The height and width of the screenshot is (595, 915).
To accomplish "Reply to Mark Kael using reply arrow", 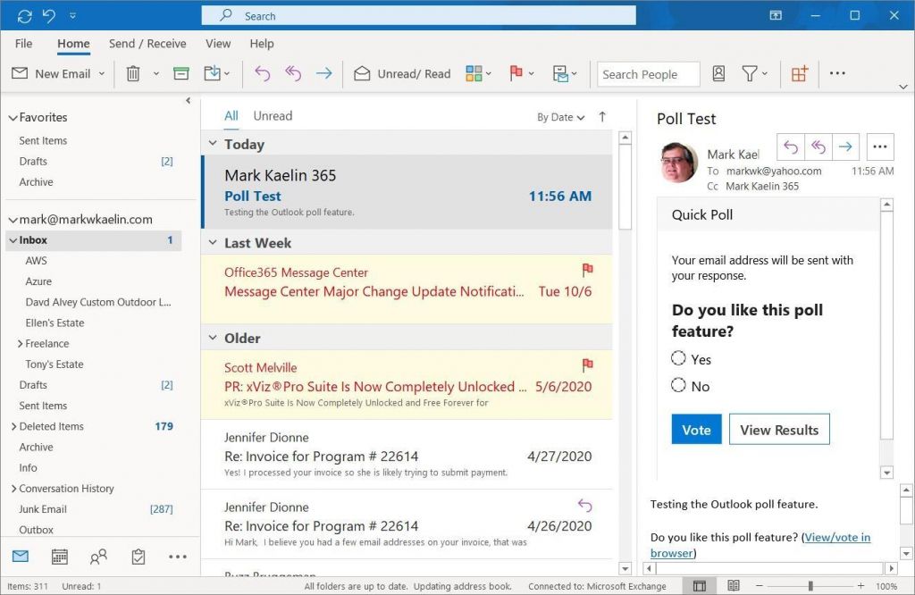I will pos(792,146).
